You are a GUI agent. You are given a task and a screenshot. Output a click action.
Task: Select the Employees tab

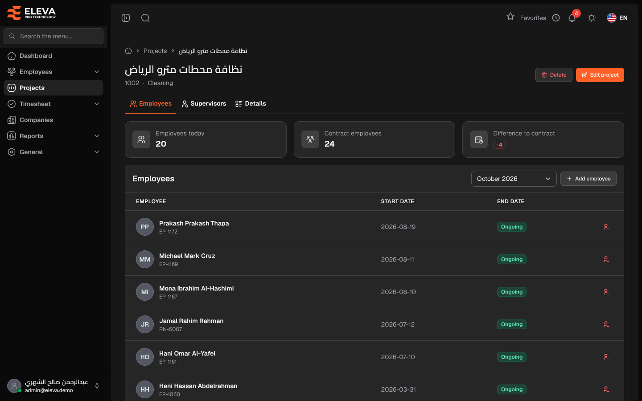(x=151, y=104)
